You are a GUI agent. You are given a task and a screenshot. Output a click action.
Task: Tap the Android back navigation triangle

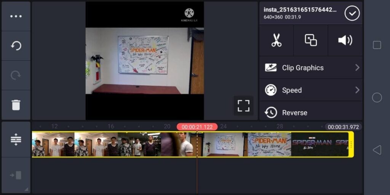point(377,150)
